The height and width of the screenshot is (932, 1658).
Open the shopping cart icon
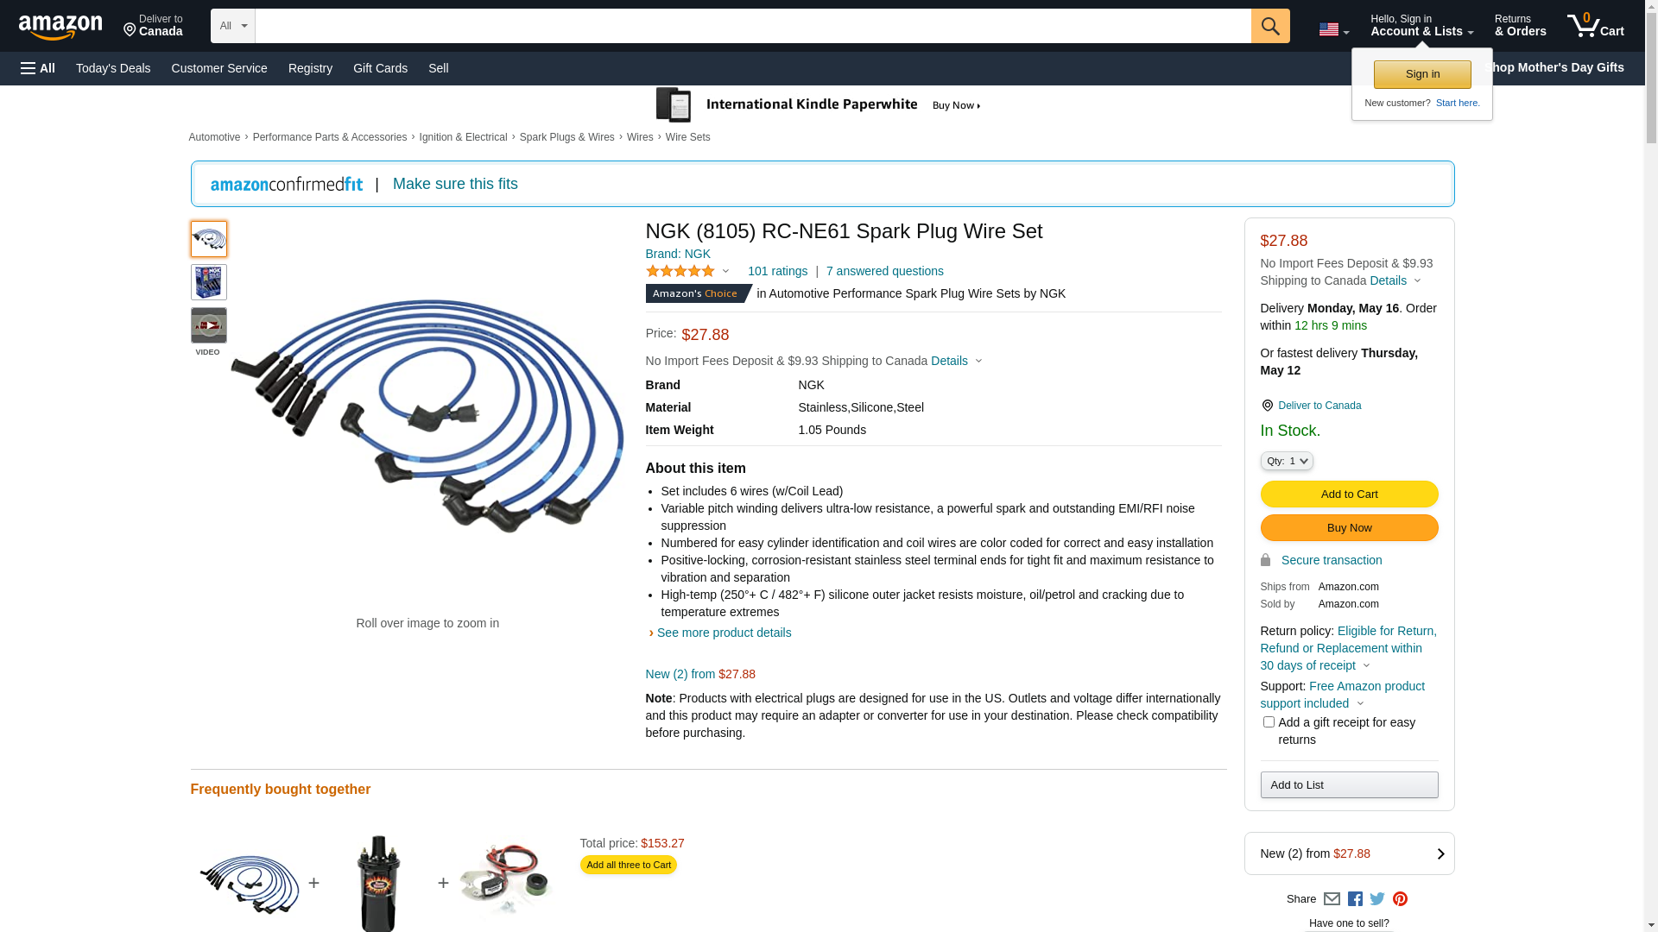tap(1595, 26)
